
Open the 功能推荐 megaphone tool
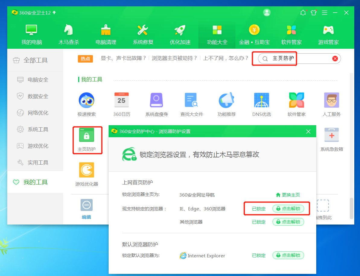tap(226, 104)
